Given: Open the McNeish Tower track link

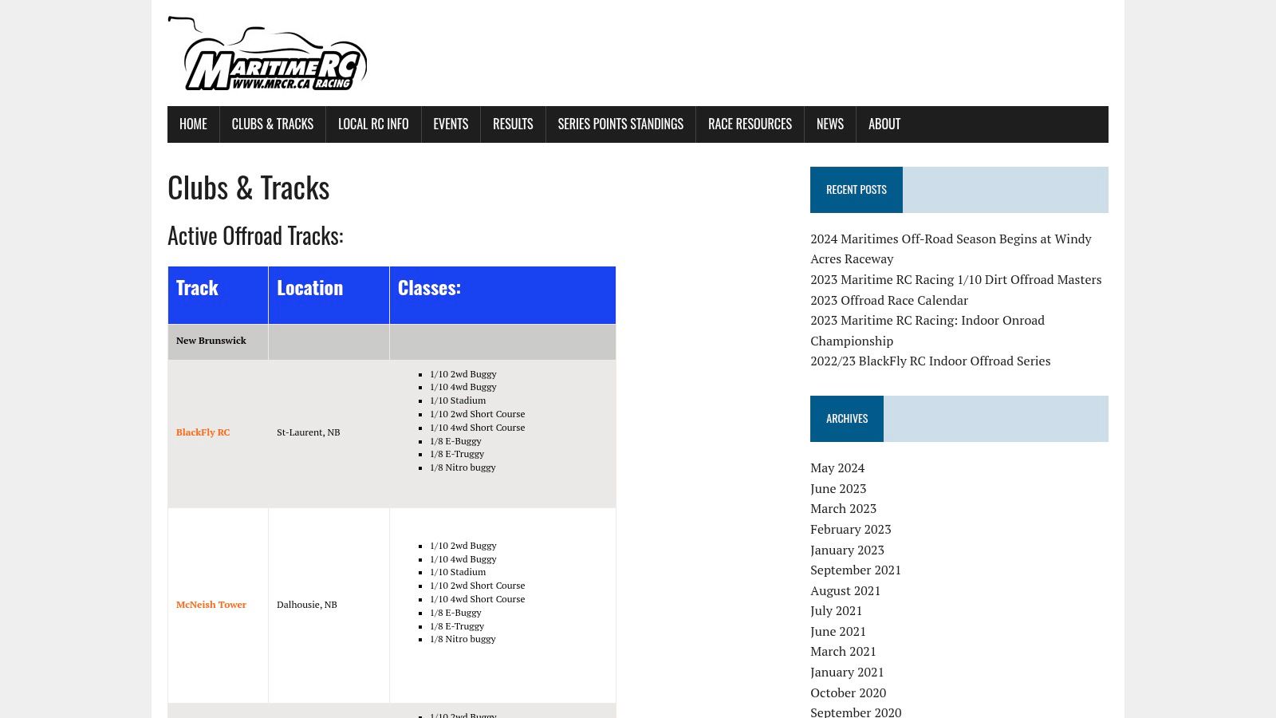Looking at the screenshot, I should coord(211,605).
